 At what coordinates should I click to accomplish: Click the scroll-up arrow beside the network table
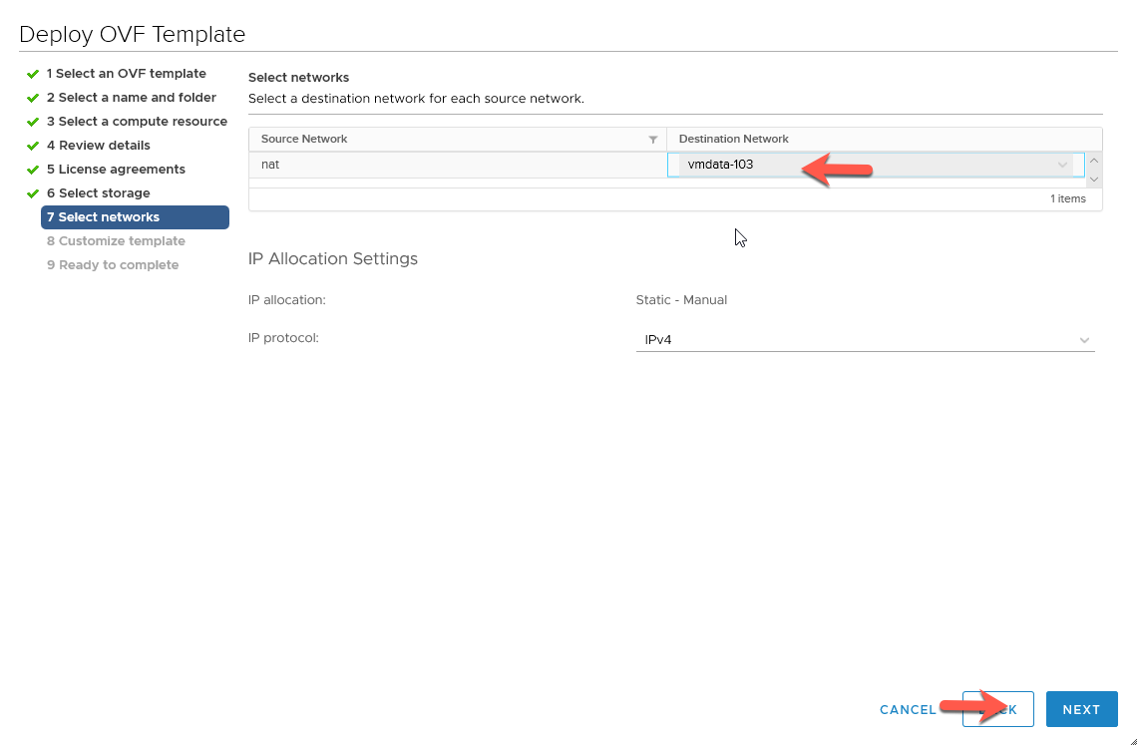(x=1093, y=158)
